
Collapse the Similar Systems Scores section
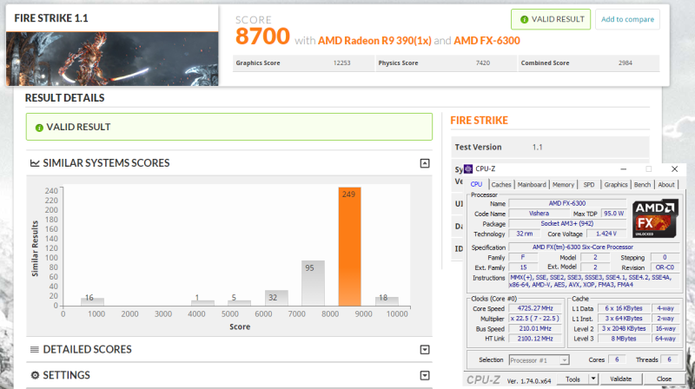coord(425,163)
